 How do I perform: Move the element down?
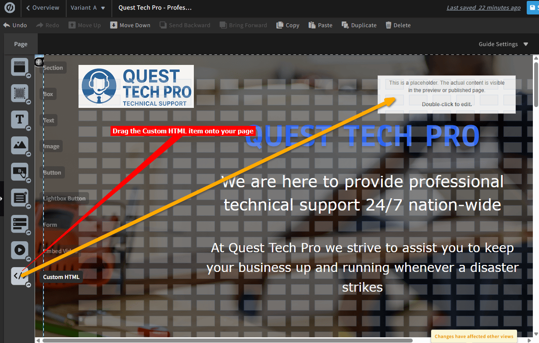pos(130,25)
